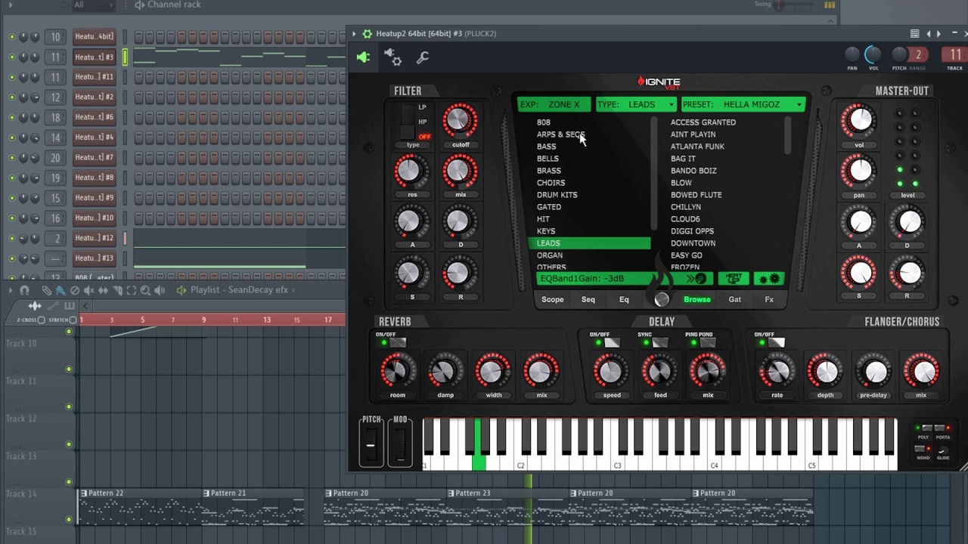Click the arrows disc icon in green display
968x544 pixels.
[697, 279]
